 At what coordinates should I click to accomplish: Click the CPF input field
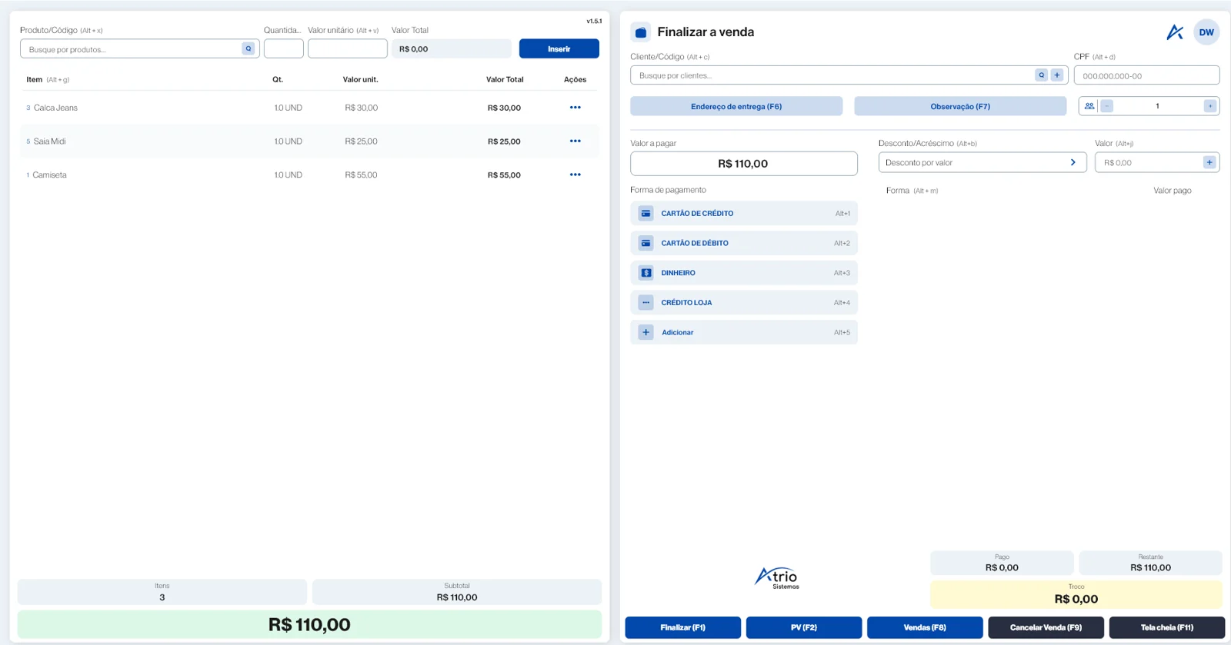[x=1146, y=75]
